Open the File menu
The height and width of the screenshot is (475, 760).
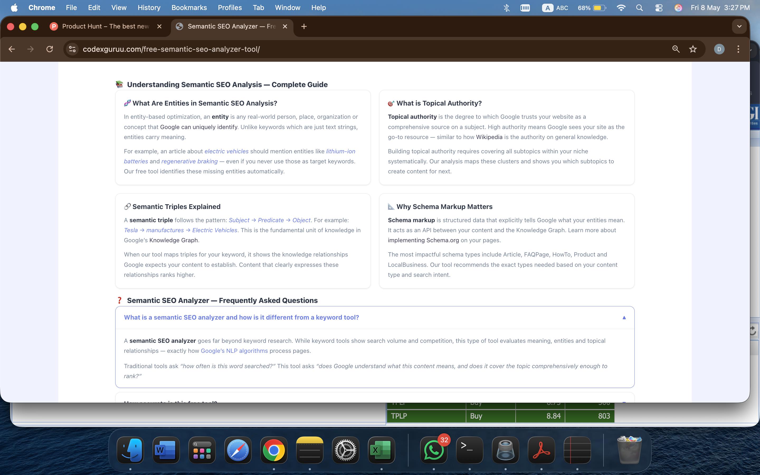tap(71, 8)
